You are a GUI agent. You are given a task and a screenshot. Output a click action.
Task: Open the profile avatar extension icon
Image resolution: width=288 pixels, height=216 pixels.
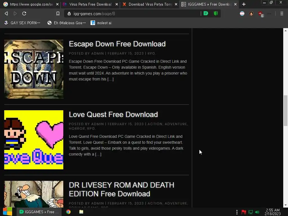251,13
